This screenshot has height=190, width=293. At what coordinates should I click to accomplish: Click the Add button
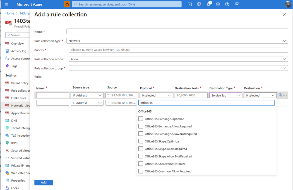[44, 182]
